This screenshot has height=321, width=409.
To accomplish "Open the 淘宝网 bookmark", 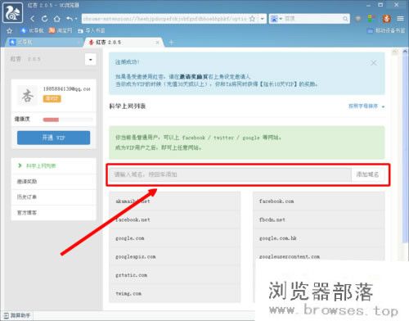I will click(x=61, y=30).
